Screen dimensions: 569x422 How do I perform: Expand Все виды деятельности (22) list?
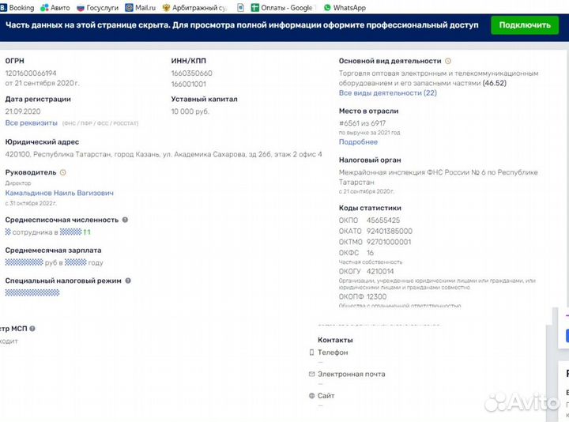(387, 92)
